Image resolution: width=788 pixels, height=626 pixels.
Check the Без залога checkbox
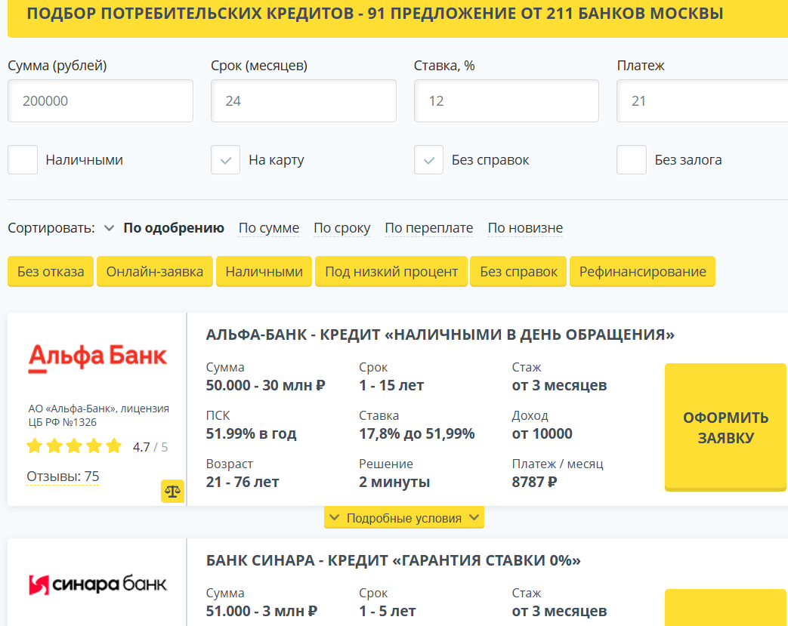pos(632,160)
